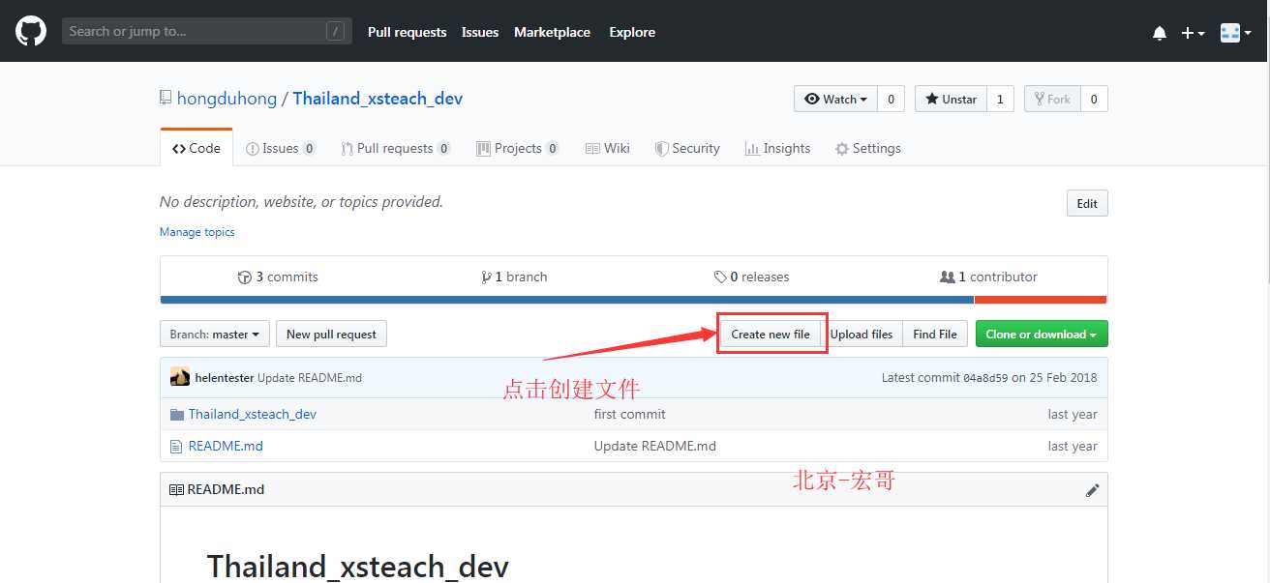Open the helentester commit author link
The width and height of the screenshot is (1270, 583).
click(x=225, y=378)
